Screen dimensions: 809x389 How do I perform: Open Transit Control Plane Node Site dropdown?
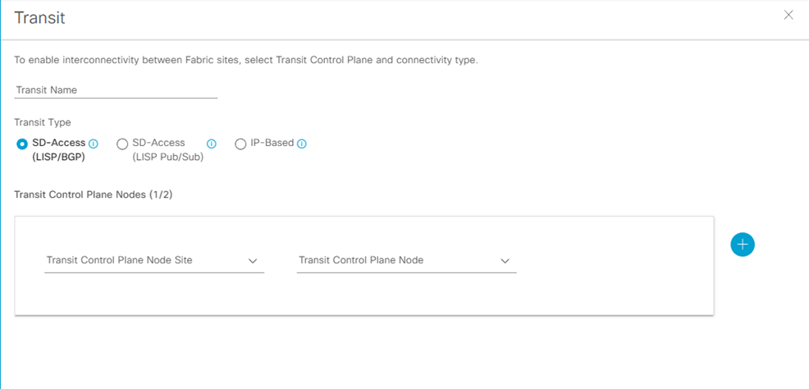click(x=153, y=261)
